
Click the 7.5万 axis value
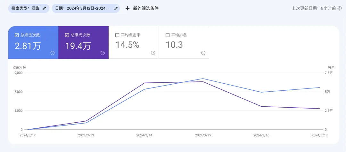[x=329, y=73]
